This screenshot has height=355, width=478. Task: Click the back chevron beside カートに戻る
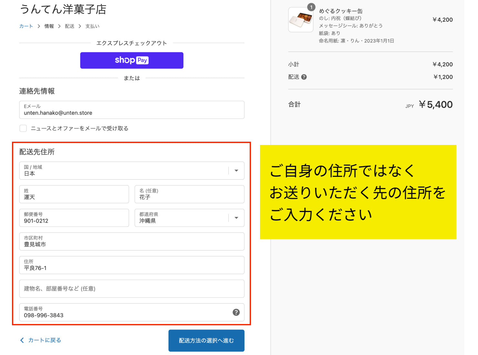pyautogui.click(x=22, y=340)
